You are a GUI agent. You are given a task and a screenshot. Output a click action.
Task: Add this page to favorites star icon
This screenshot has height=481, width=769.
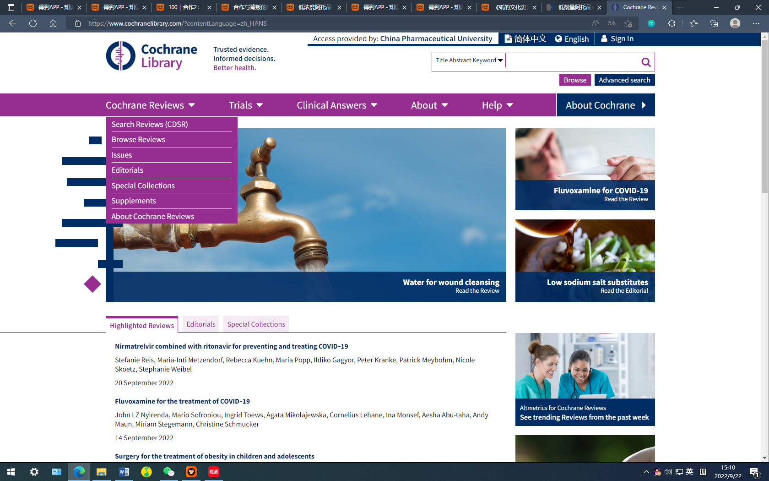click(x=628, y=23)
